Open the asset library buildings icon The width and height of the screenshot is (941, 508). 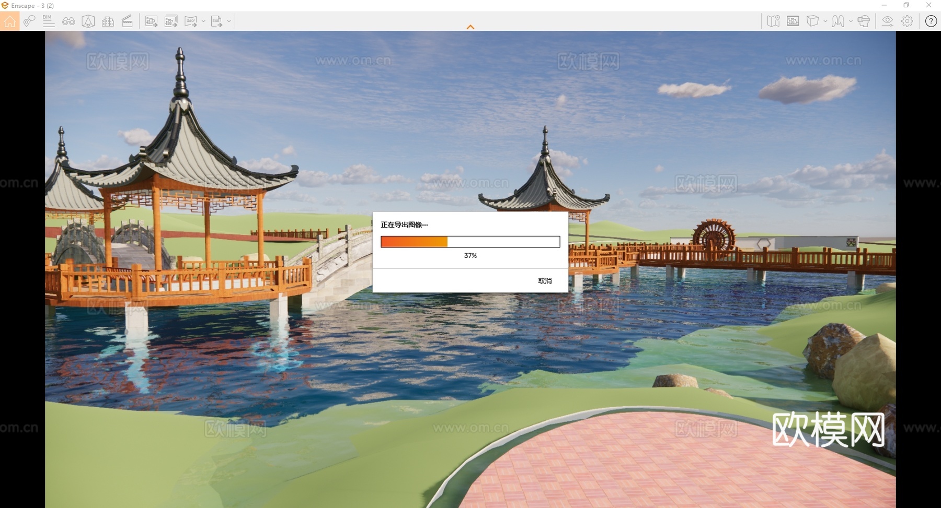(108, 21)
